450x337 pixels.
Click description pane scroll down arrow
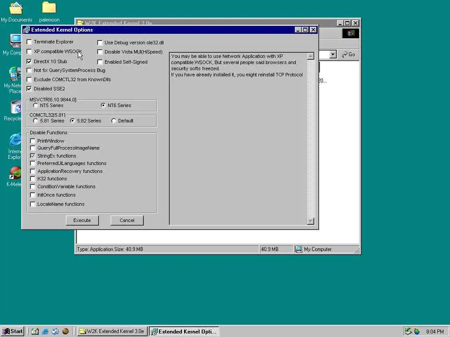311,221
